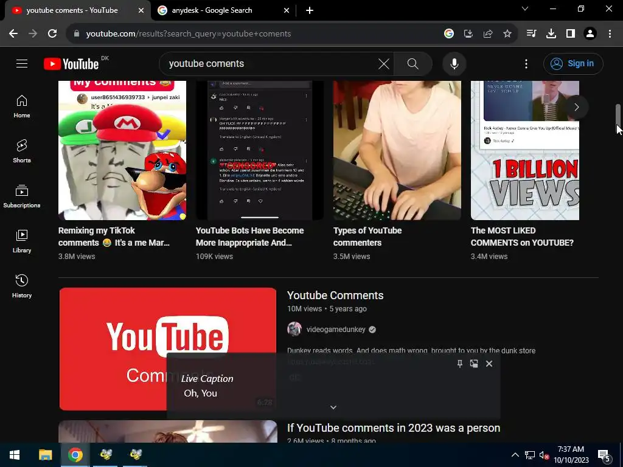
Task: Open Windows notification center
Action: pos(604,455)
